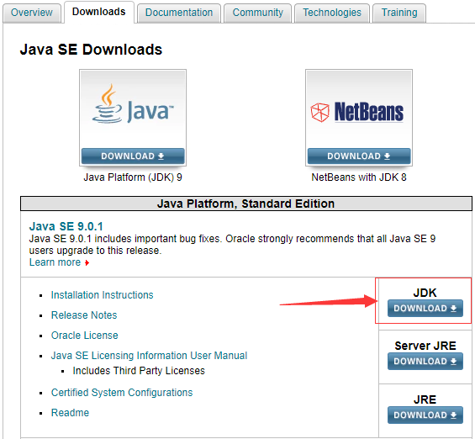Screen dimensions: 475x439
Task: Open the Java SE 9.0.1 heading link
Action: tap(66, 226)
